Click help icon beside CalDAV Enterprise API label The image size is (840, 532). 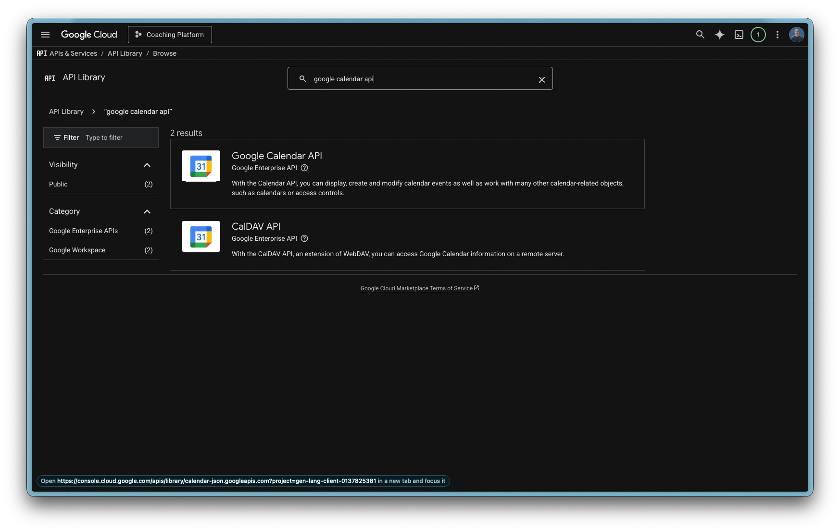(304, 238)
